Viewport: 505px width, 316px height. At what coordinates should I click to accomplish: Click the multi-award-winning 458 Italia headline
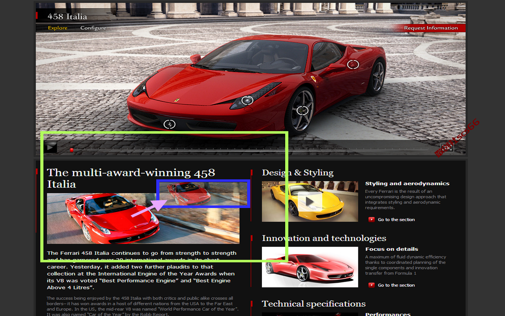(x=131, y=178)
